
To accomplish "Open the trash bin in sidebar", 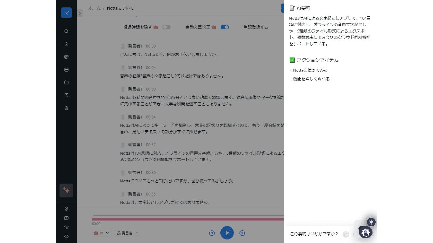I will click(66, 108).
